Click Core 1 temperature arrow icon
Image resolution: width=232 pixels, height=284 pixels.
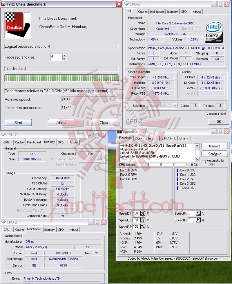point(177,175)
